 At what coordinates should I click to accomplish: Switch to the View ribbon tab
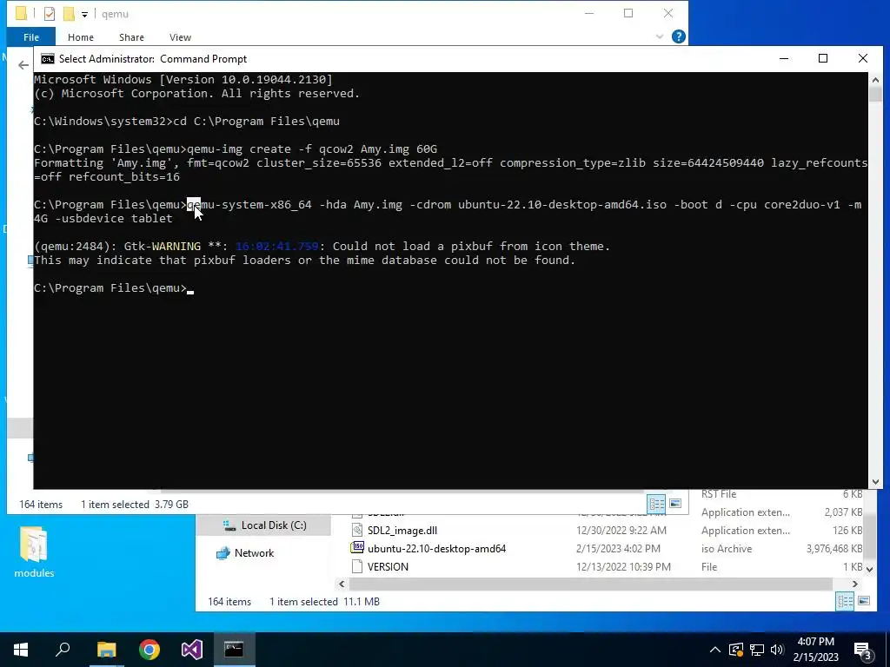click(x=180, y=36)
